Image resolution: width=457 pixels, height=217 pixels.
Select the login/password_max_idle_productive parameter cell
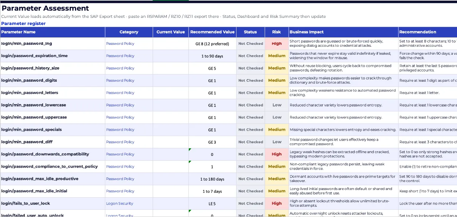(x=53, y=179)
